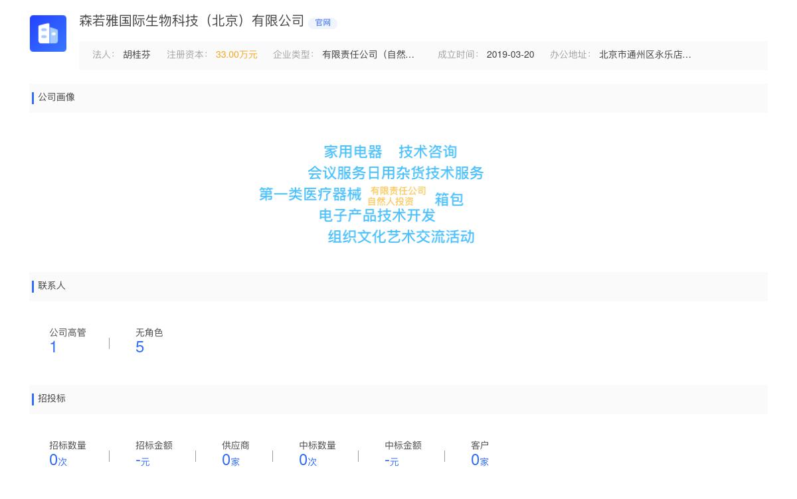
Task: Select the 箱包 word cloud tag
Action: coord(449,199)
